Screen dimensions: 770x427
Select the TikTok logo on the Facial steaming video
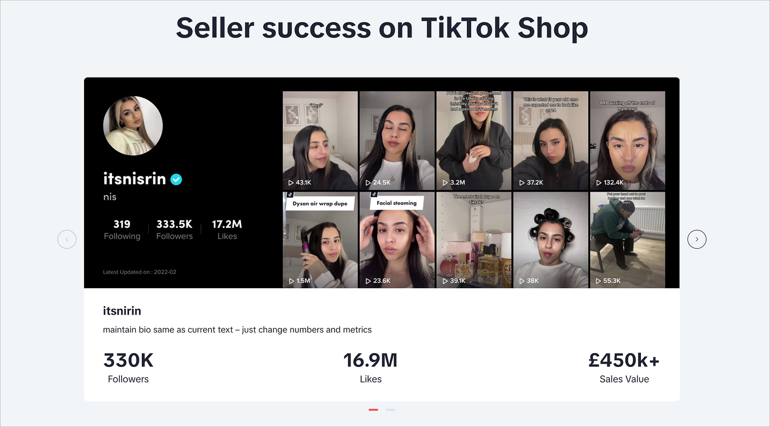(x=366, y=194)
